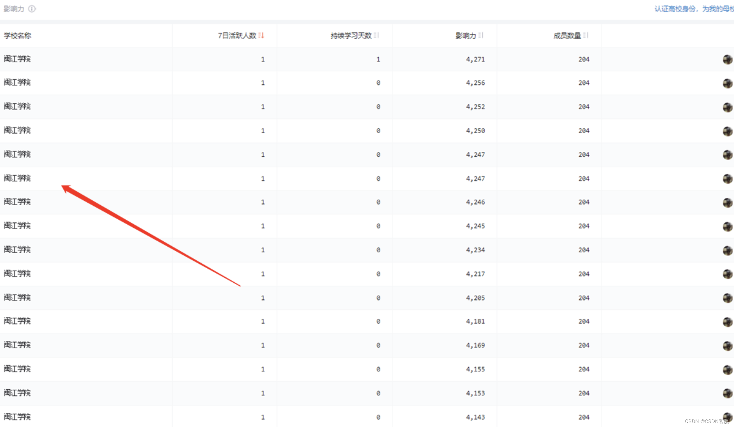Sort by 持续学习天数 column icon
Screen dimensions: 734x427
pos(376,35)
